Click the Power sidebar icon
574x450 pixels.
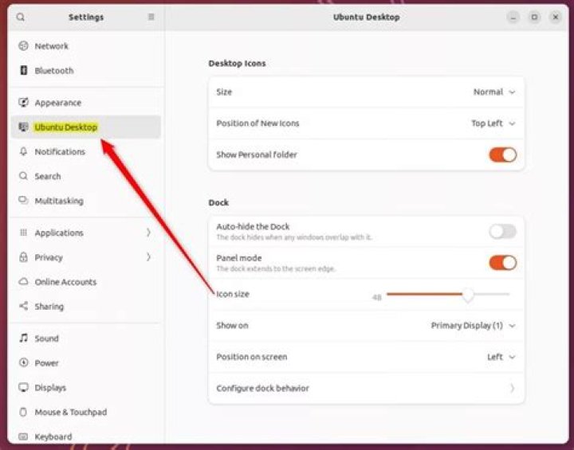[23, 362]
